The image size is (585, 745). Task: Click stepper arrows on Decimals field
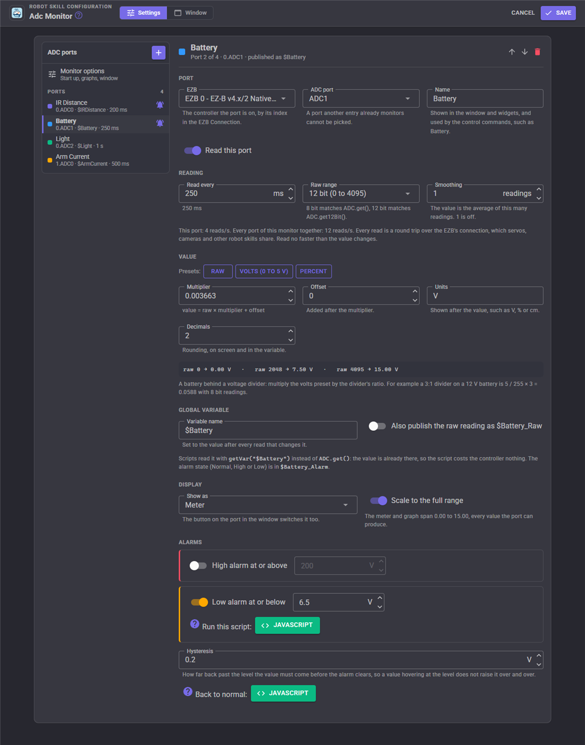click(x=291, y=335)
